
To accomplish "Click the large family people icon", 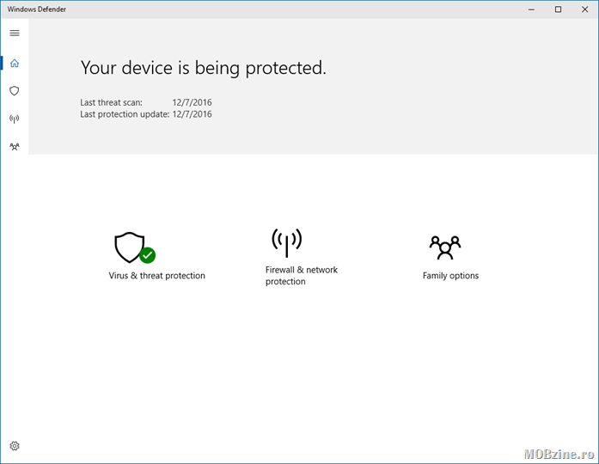I will [x=445, y=247].
